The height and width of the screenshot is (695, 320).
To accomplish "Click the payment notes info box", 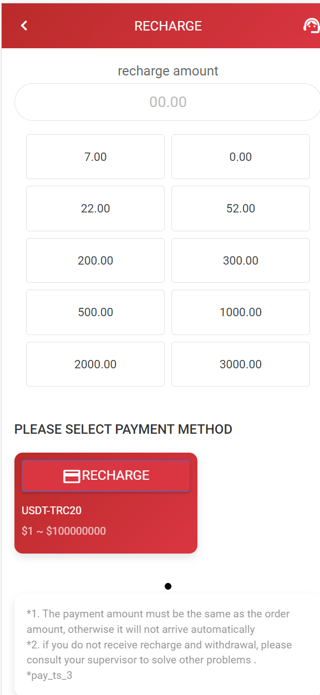I will 167,645.
